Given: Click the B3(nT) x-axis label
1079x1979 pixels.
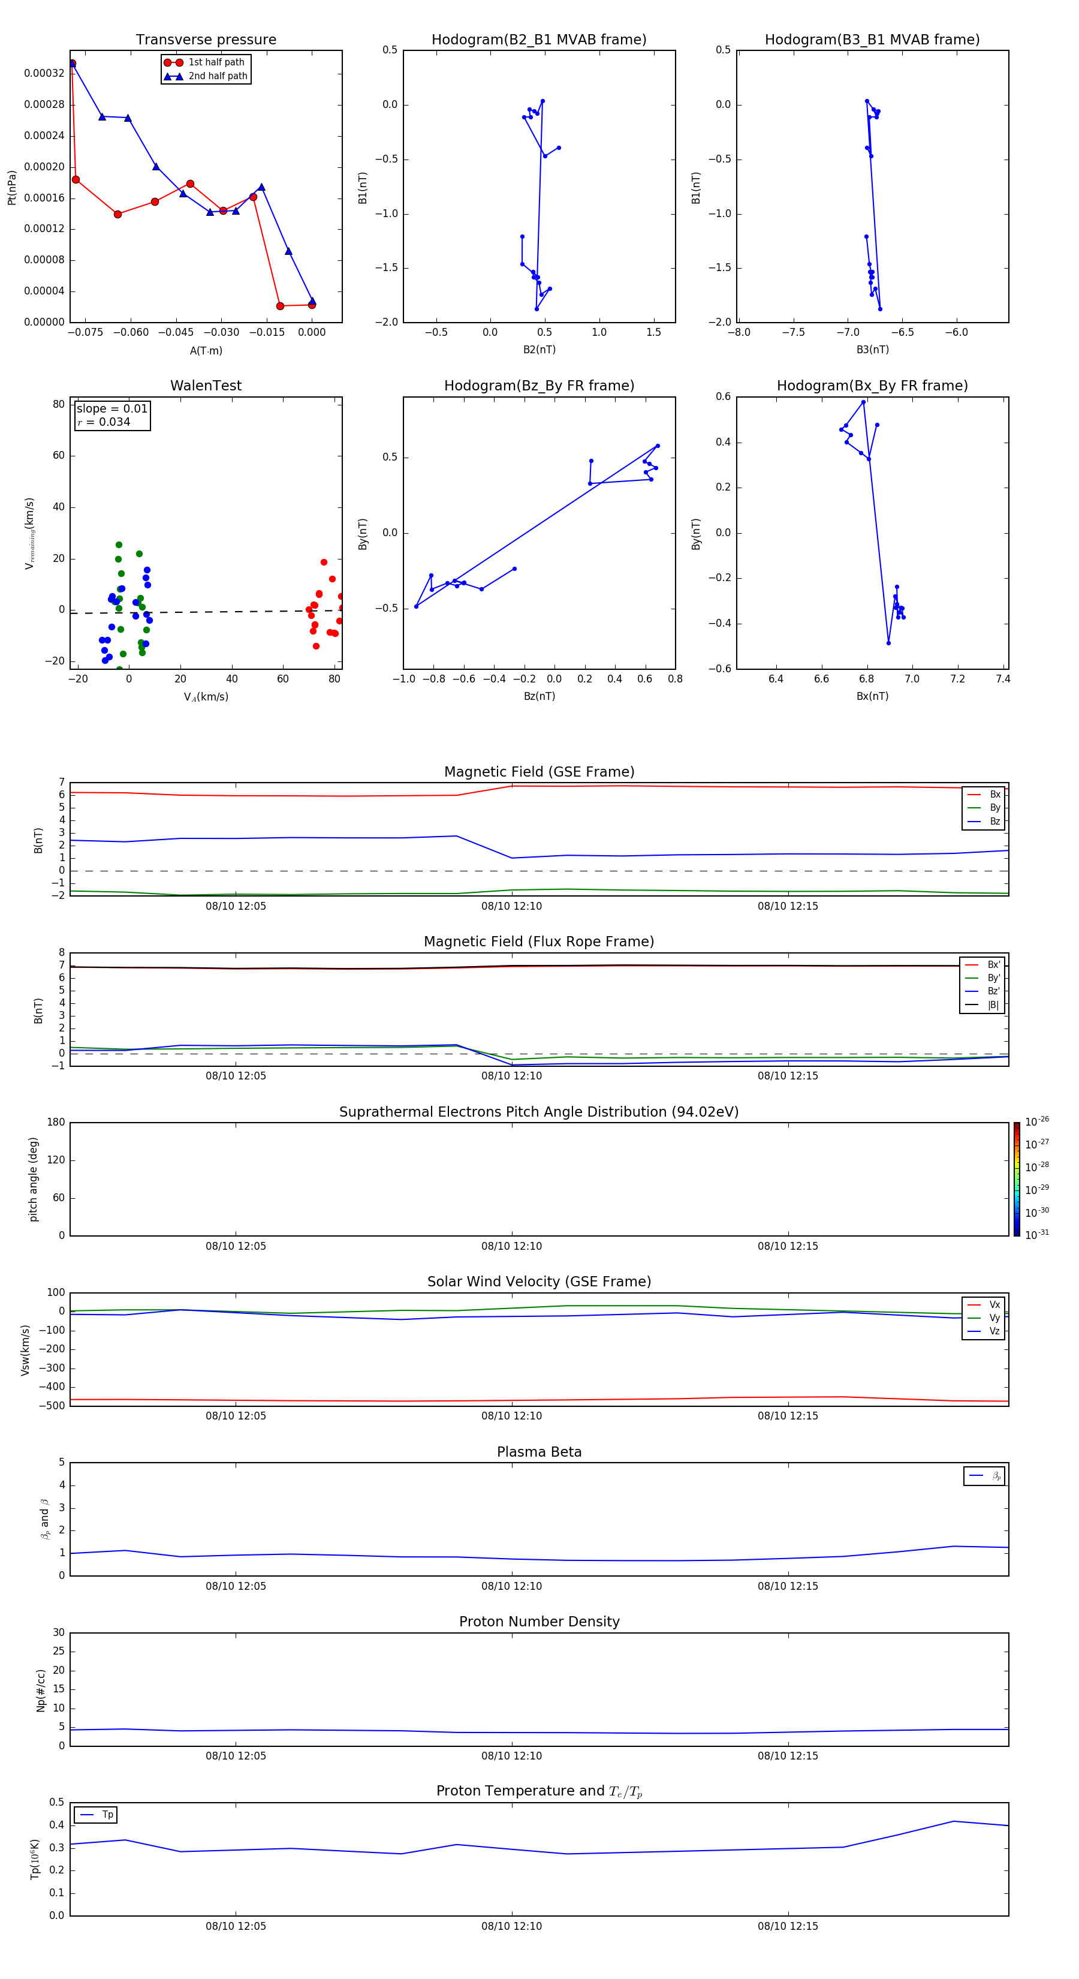Looking at the screenshot, I should coord(872,350).
